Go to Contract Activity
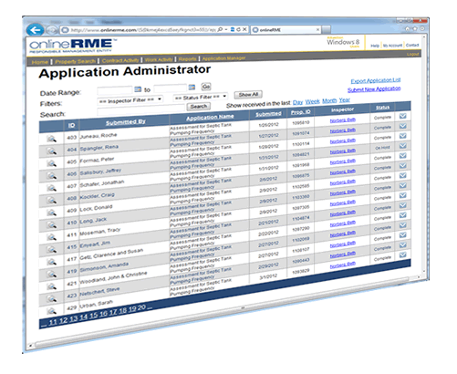Screen dimensions: 457x374 [120, 60]
